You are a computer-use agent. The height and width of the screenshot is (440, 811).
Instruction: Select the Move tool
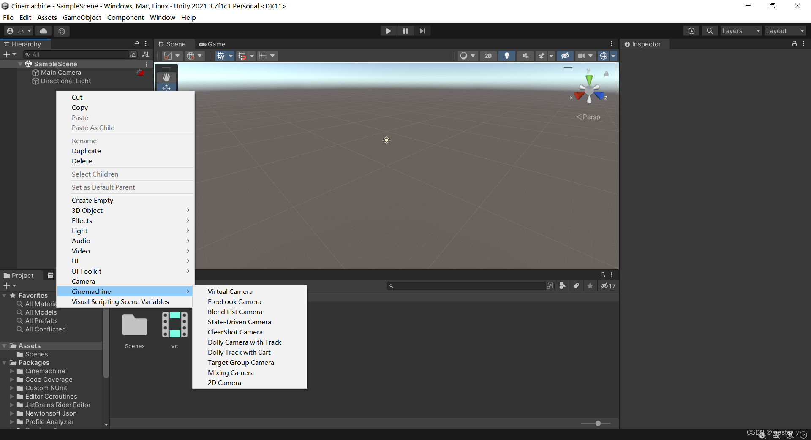pyautogui.click(x=166, y=87)
